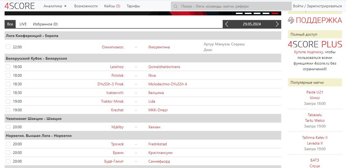
Task: Open the Тарифы page
Action: click(x=133, y=6)
